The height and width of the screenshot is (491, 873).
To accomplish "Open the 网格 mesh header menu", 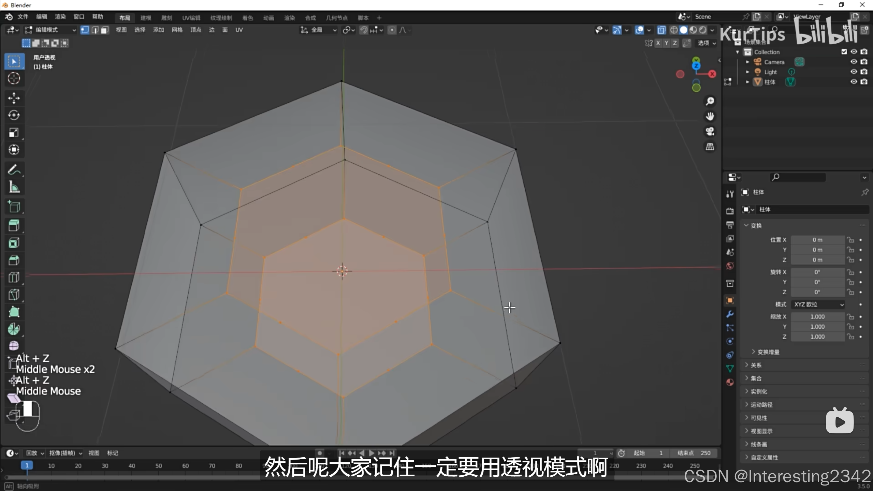I will tap(177, 30).
